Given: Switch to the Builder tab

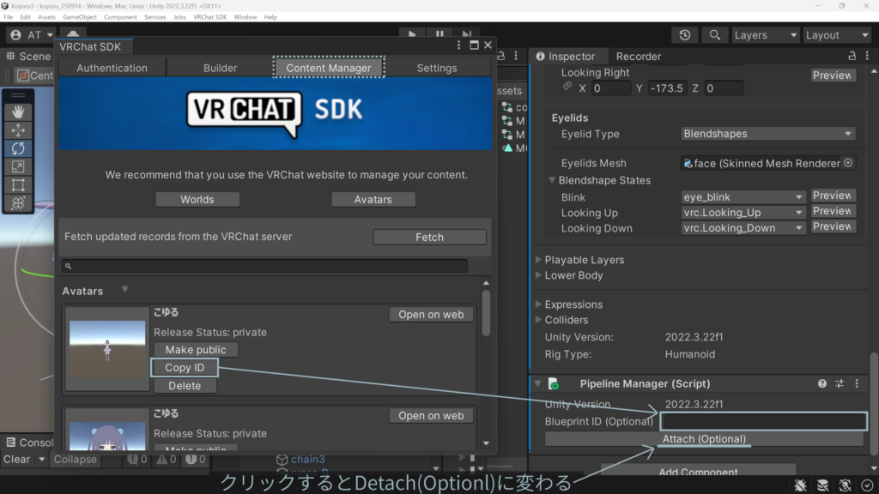Looking at the screenshot, I should (221, 68).
